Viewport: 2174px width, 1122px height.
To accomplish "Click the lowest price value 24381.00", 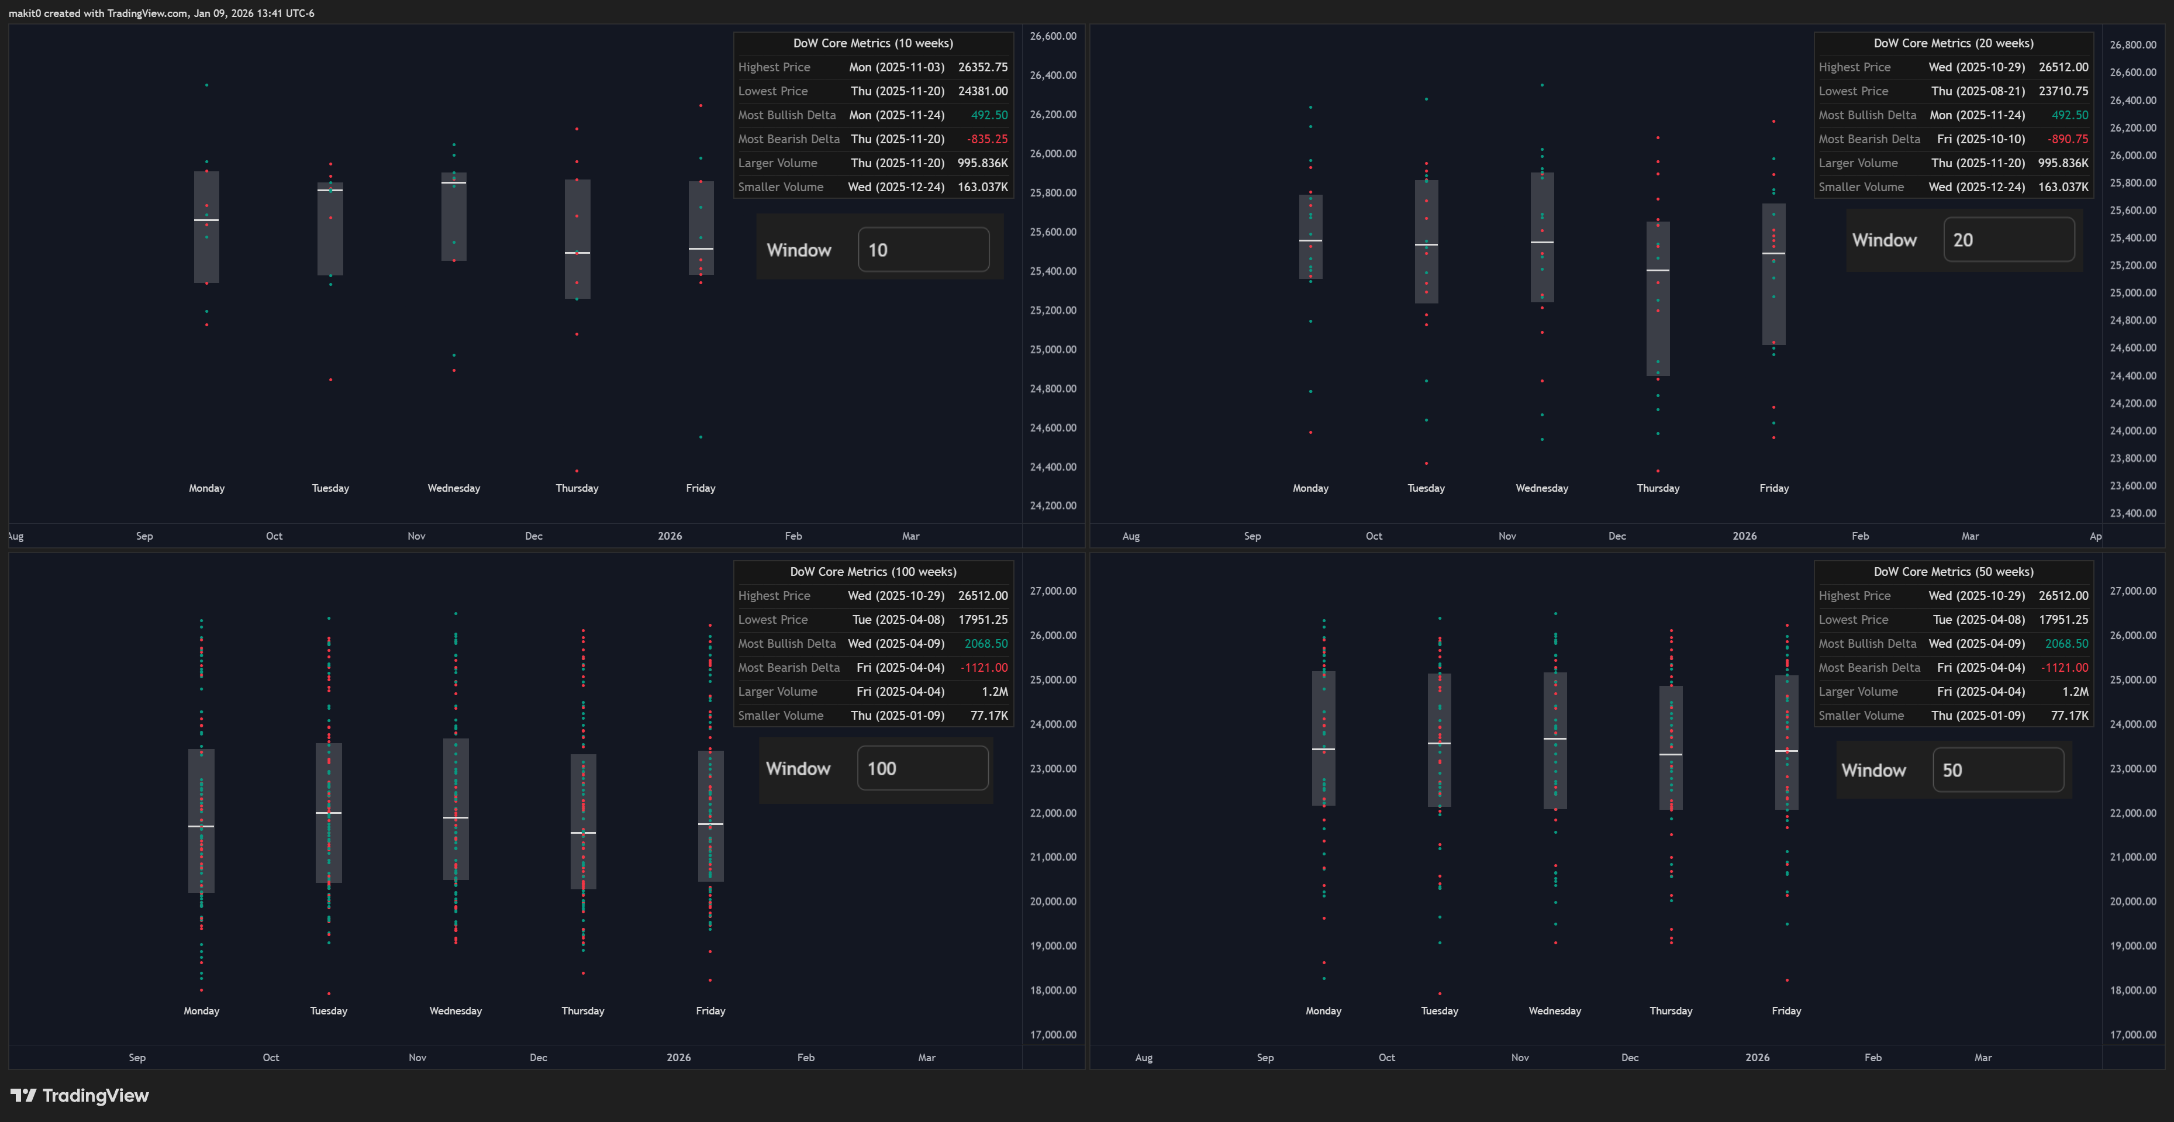I will pyautogui.click(x=982, y=90).
